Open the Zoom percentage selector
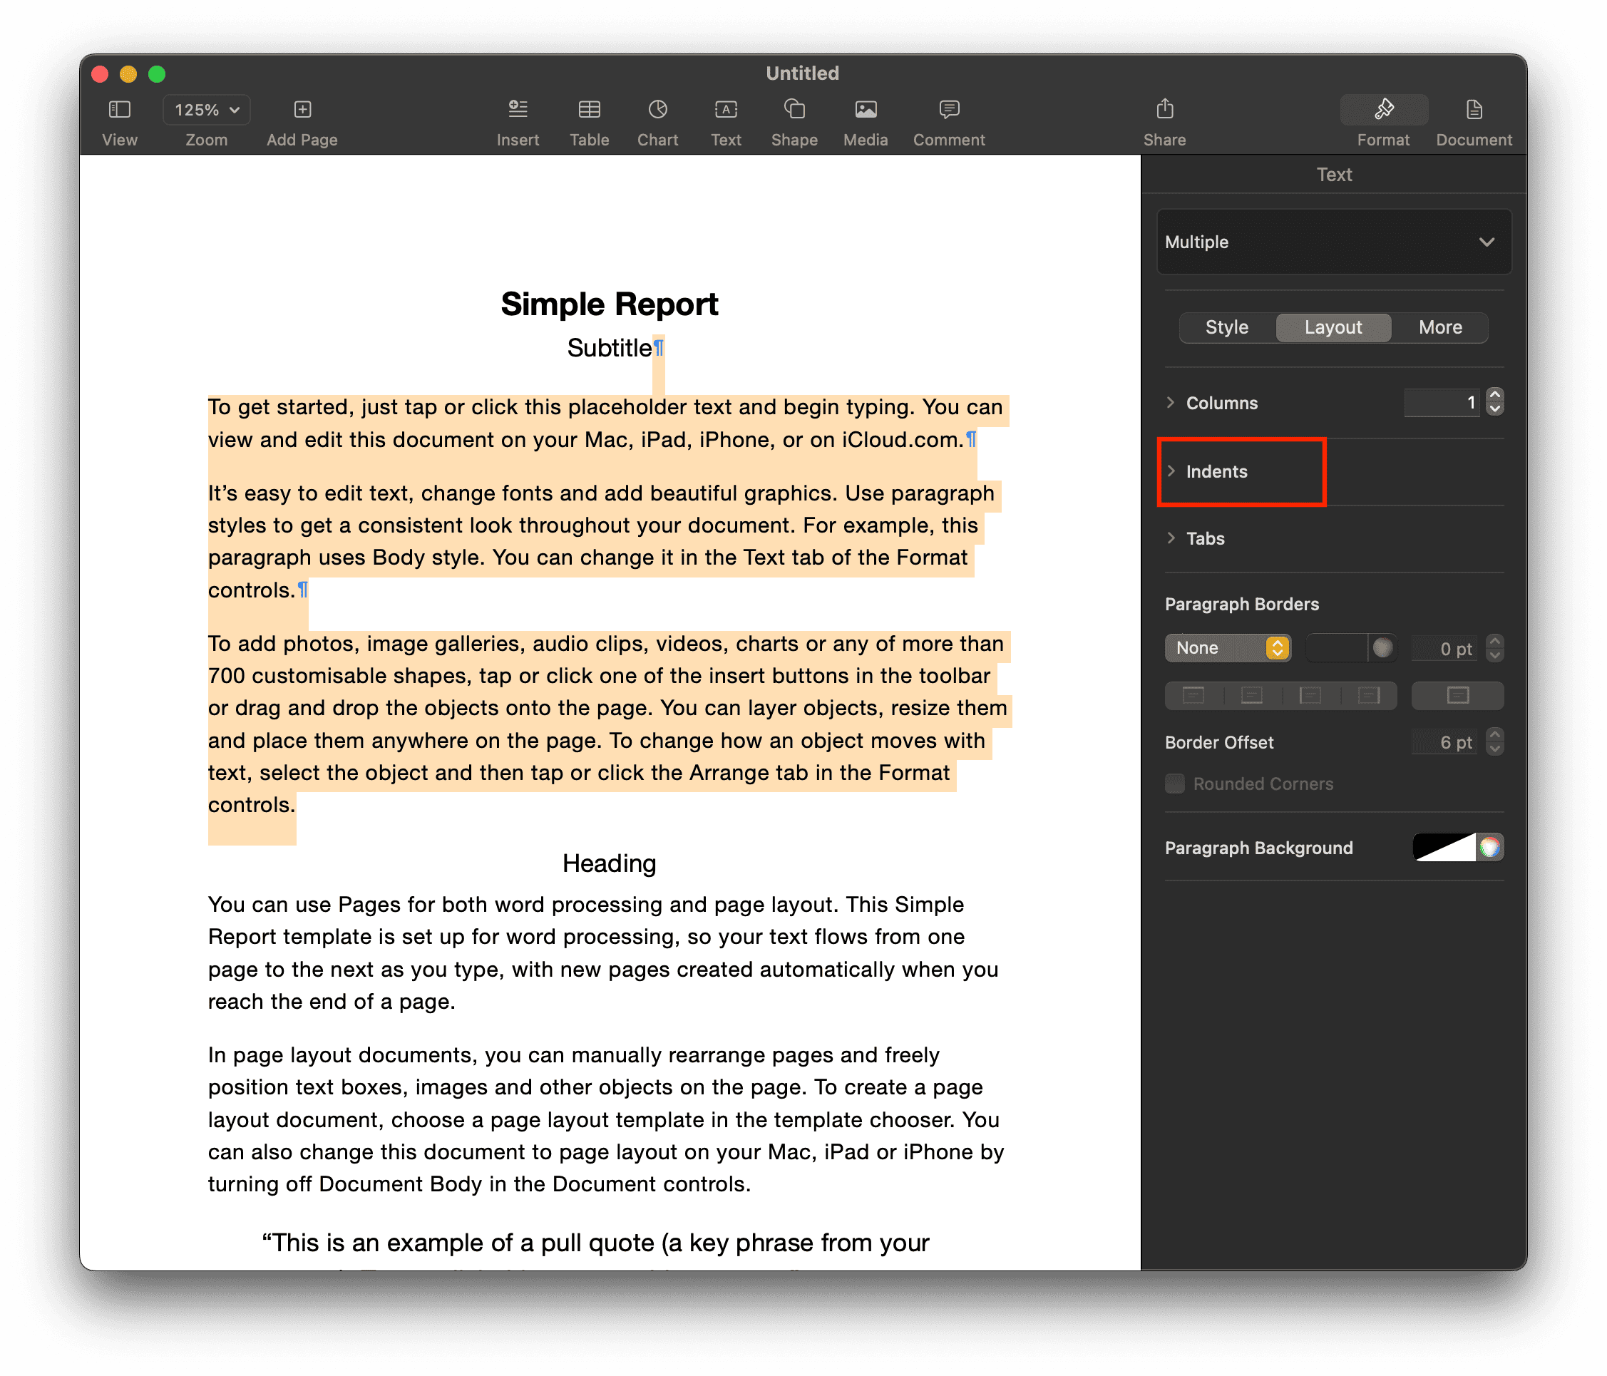 coord(205,109)
